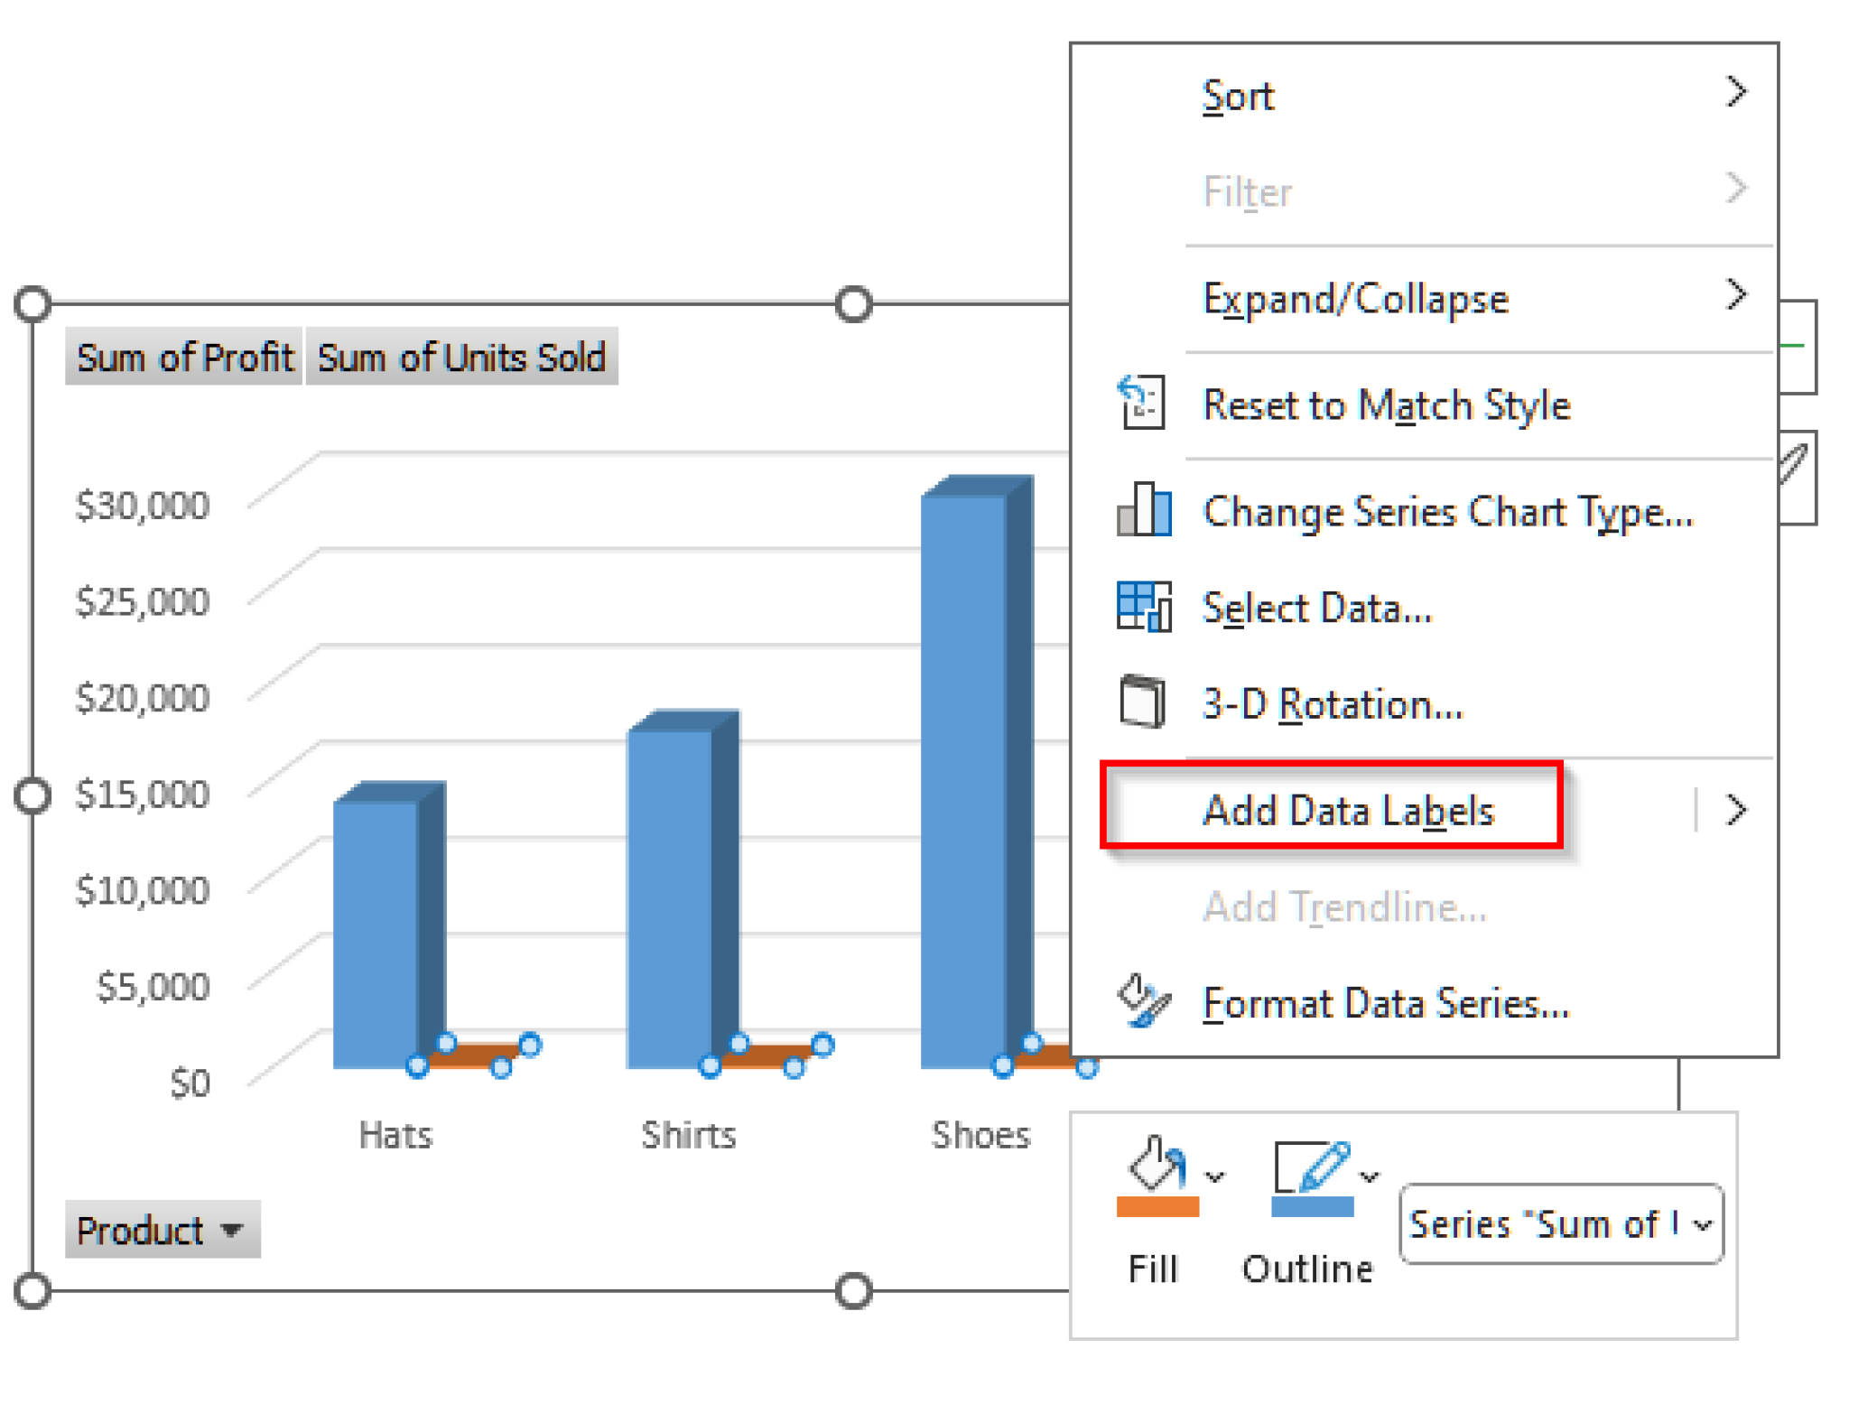Expand the Sort submenu chevron

[1736, 91]
